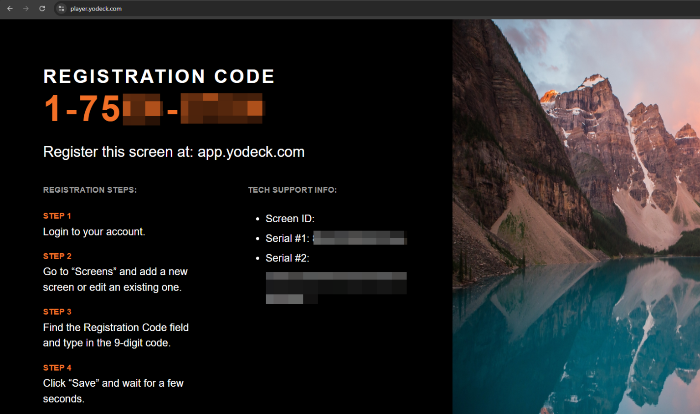Open the site information icon
The width and height of the screenshot is (700, 414).
pyautogui.click(x=62, y=9)
